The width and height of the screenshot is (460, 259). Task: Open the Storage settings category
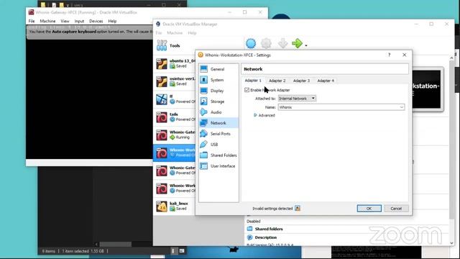(x=218, y=101)
